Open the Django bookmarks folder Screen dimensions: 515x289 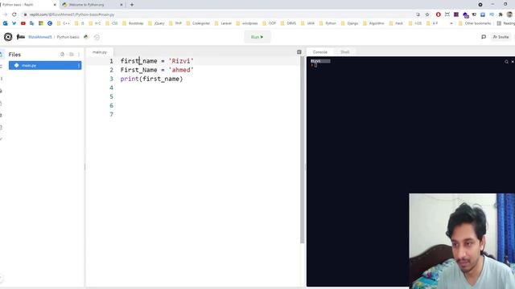point(349,23)
